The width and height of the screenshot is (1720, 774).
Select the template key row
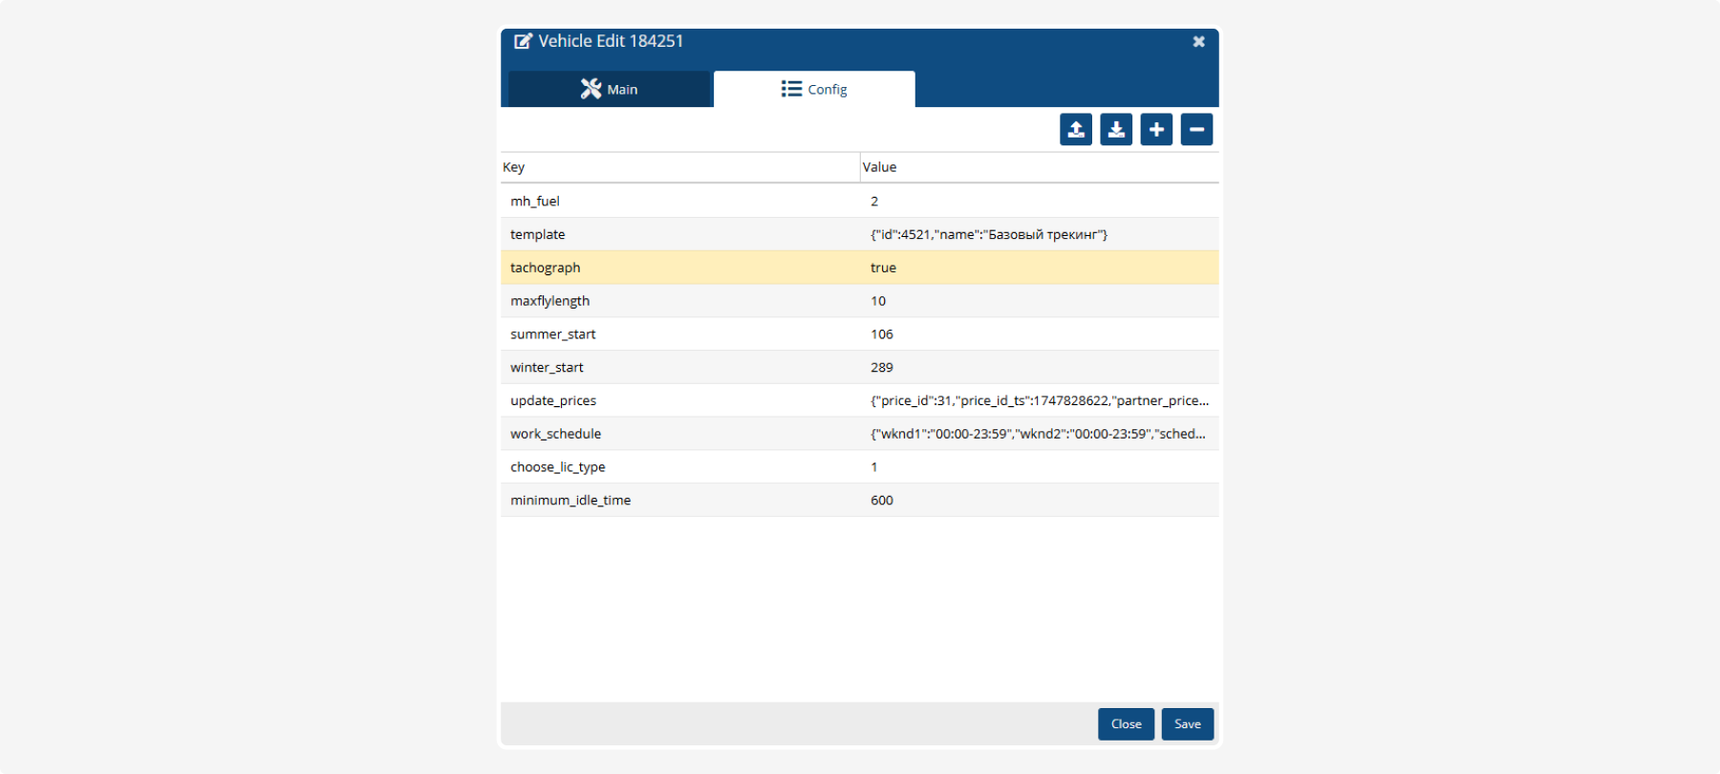[x=538, y=235]
